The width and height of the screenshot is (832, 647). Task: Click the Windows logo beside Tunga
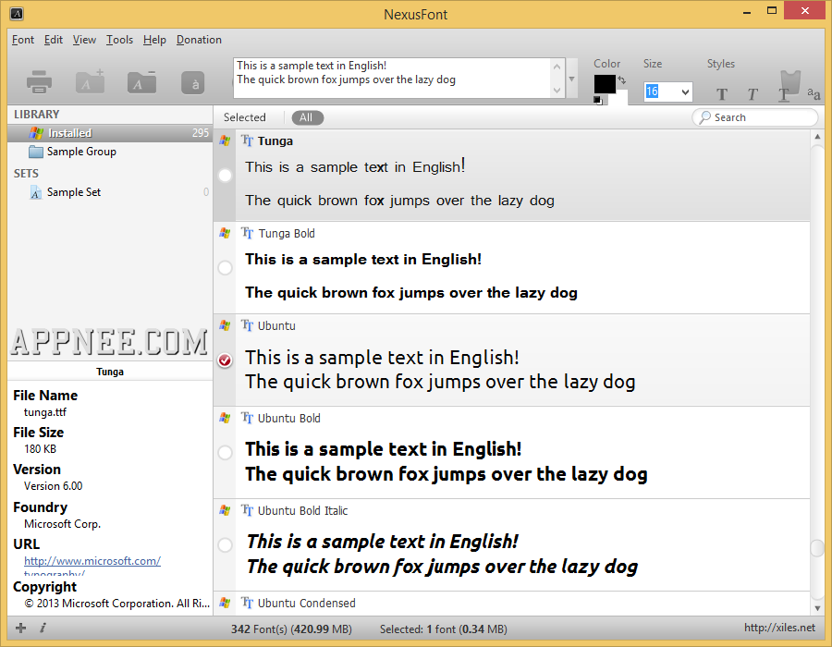click(x=225, y=141)
